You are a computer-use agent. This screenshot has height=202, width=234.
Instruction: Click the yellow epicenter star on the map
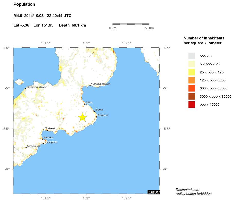83,117
